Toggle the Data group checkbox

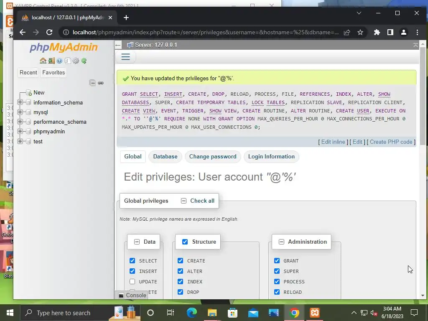pos(137,242)
